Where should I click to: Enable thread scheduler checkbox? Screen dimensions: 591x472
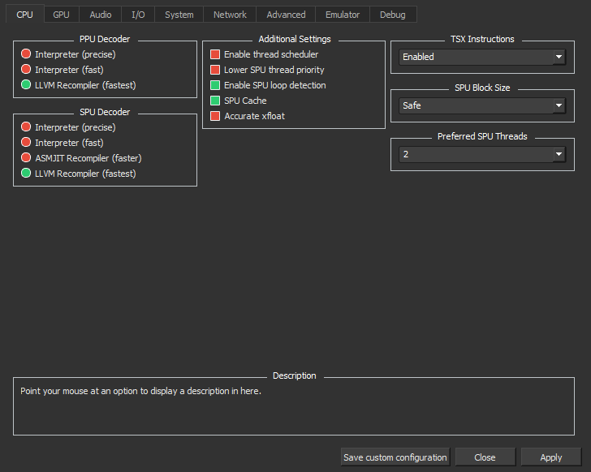tap(264, 54)
